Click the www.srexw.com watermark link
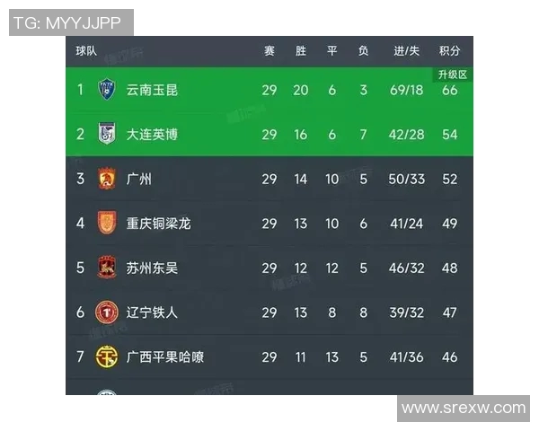The width and height of the screenshot is (539, 431). 464,408
